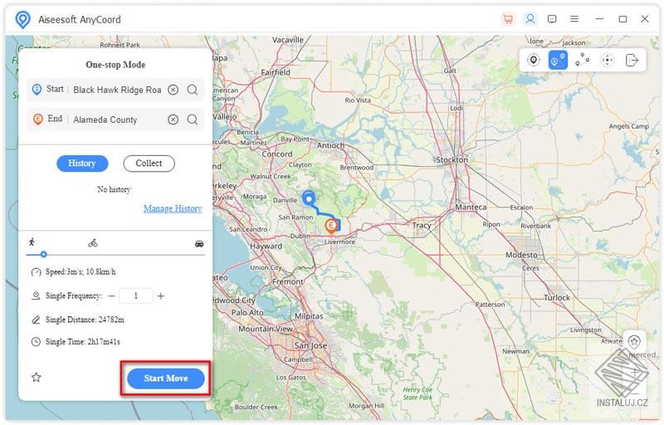This screenshot has height=425, width=664.
Task: Search the Start location
Action: pyautogui.click(x=193, y=90)
